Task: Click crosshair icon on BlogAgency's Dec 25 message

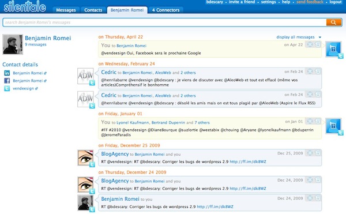Action: tap(310, 153)
